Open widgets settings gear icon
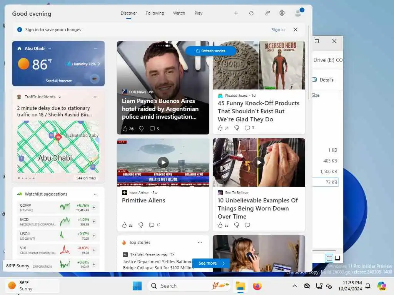Image resolution: width=394 pixels, height=295 pixels. pyautogui.click(x=282, y=13)
